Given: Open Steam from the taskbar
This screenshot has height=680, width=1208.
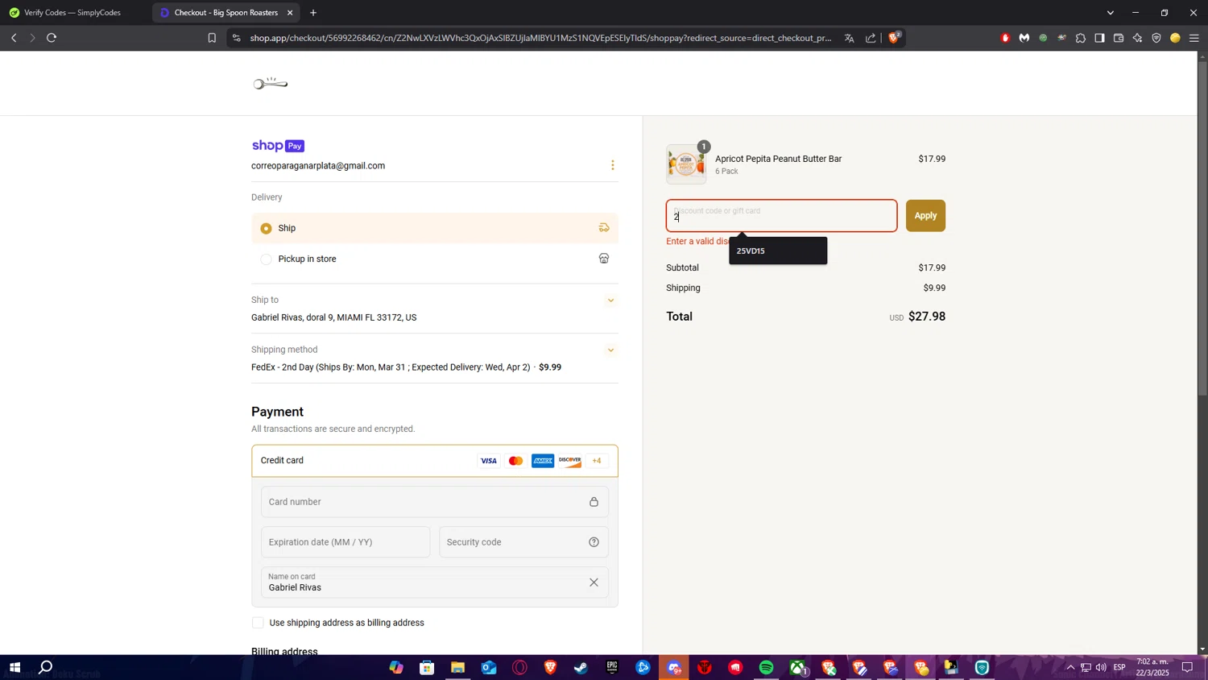Looking at the screenshot, I should click(x=581, y=668).
